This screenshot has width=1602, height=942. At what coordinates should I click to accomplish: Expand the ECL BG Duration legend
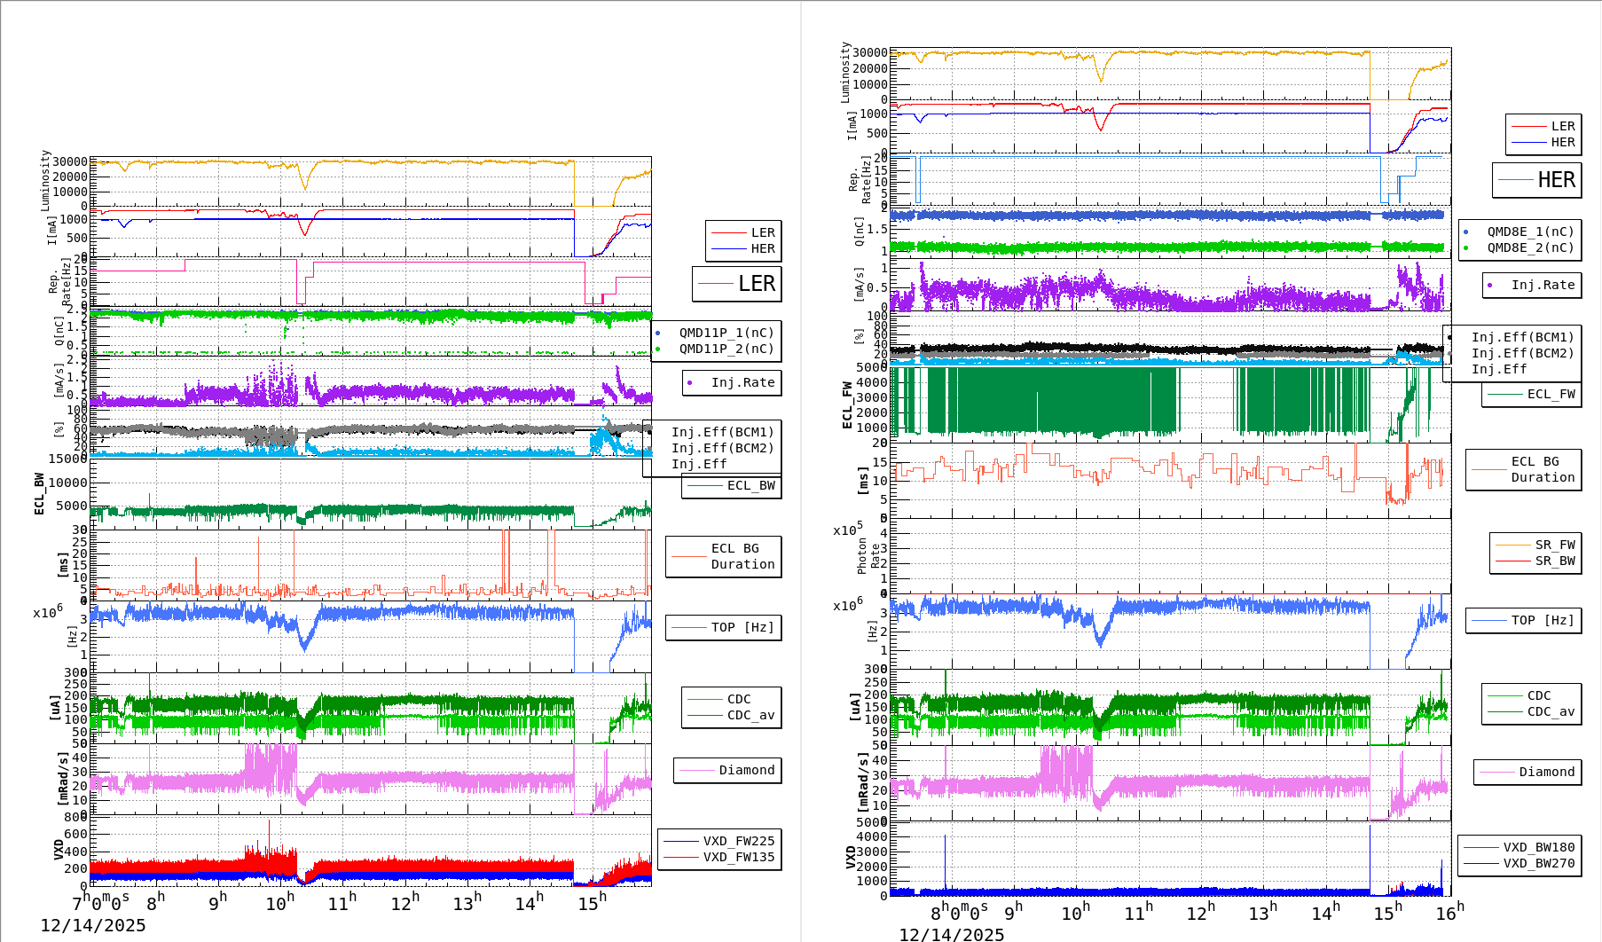724,556
